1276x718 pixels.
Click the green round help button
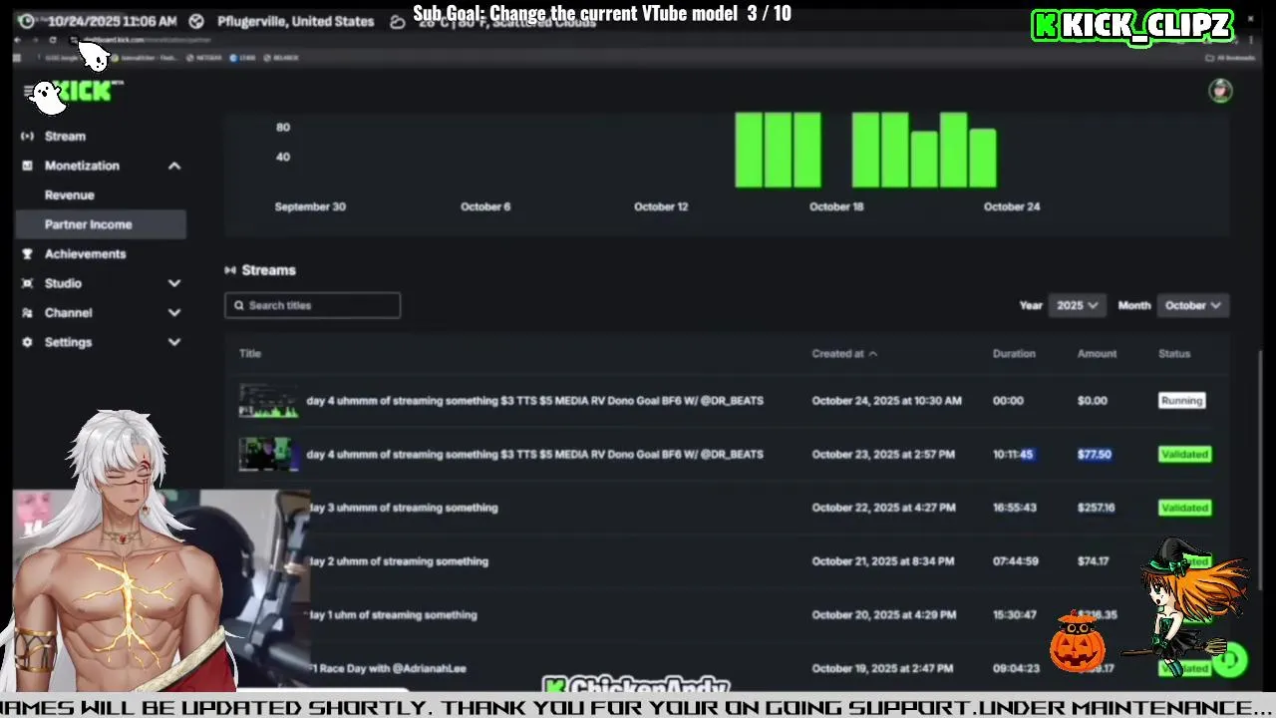click(x=1229, y=659)
